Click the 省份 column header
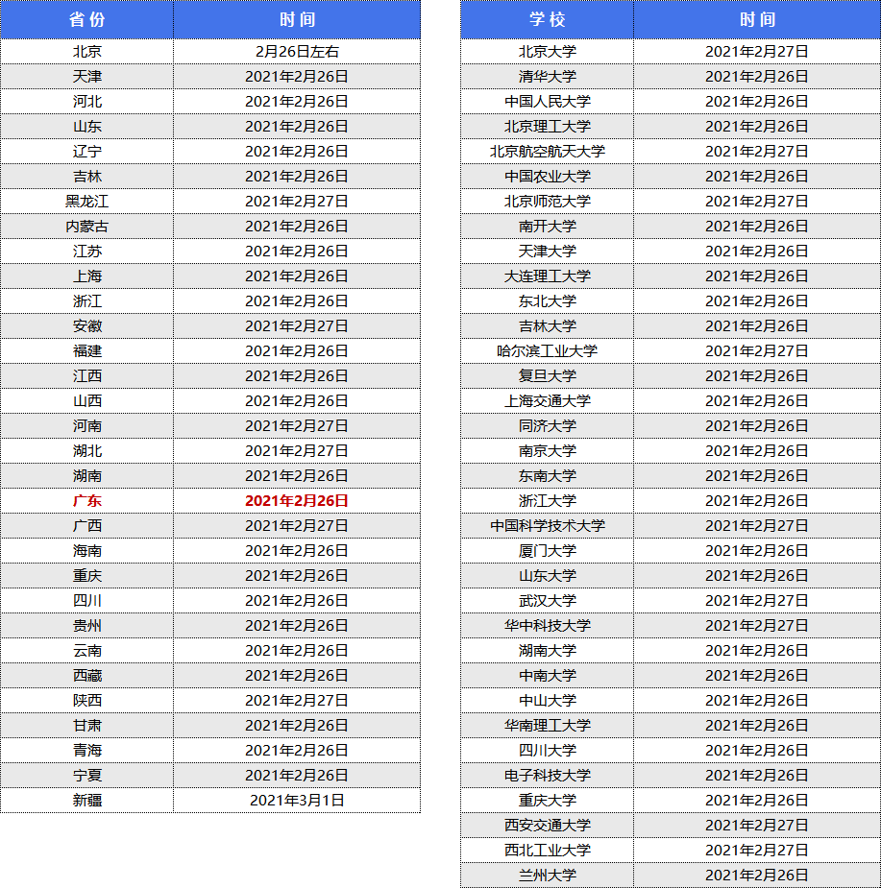Viewport: 881px width, 888px height. (86, 20)
